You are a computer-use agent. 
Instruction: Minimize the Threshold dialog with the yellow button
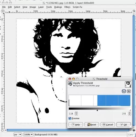(x=73, y=79)
